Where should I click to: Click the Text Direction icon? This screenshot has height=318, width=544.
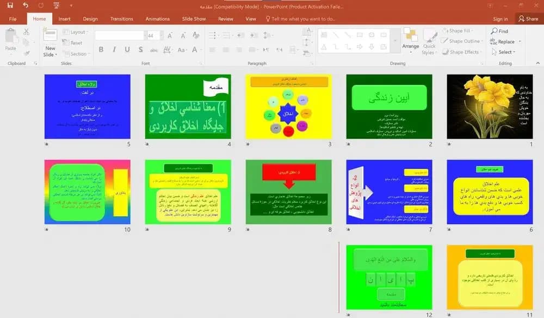[x=307, y=32]
